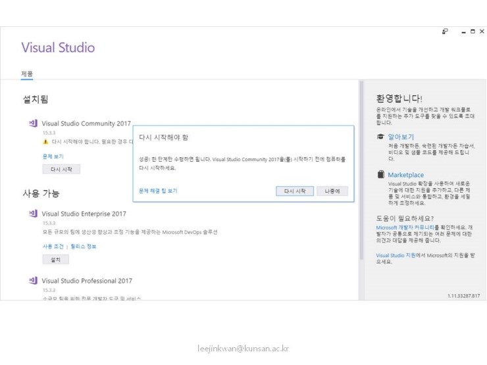Open 릴리스 정보 link for Enterprise
This screenshot has width=487, height=365.
[x=84, y=247]
